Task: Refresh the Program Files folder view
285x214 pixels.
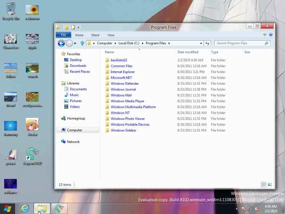Action: coord(207,43)
